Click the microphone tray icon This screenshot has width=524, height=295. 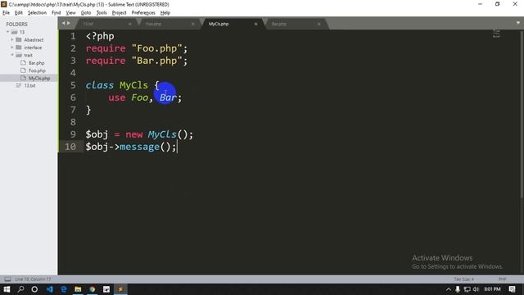coord(458,289)
